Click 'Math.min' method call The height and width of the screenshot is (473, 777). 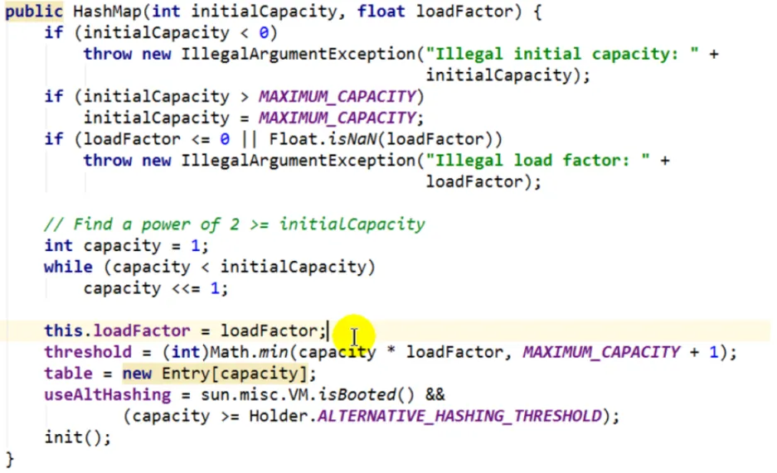[x=250, y=352]
